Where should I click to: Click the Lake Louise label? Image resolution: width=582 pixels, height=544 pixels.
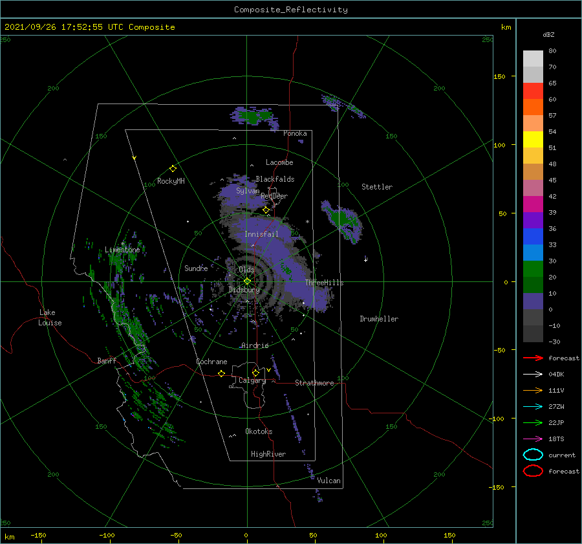click(x=50, y=318)
